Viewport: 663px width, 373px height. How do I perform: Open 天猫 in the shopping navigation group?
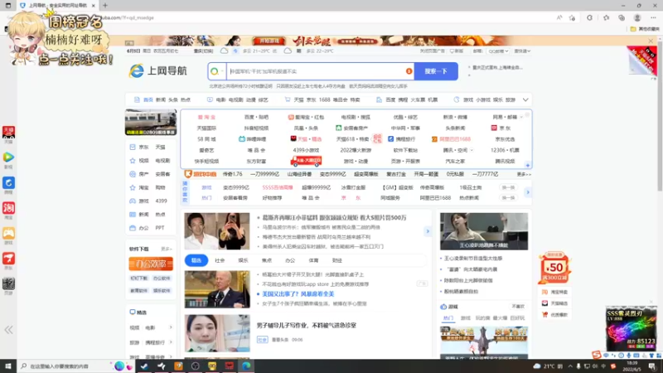point(298,99)
